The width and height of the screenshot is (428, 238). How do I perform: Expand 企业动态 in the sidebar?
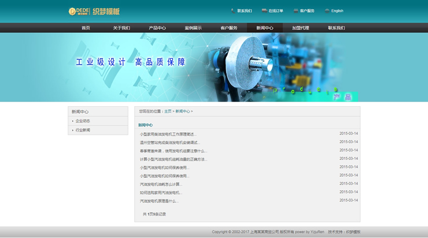pos(83,121)
